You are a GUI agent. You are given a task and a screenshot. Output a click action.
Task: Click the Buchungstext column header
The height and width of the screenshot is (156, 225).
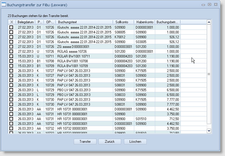click(x=84, y=22)
